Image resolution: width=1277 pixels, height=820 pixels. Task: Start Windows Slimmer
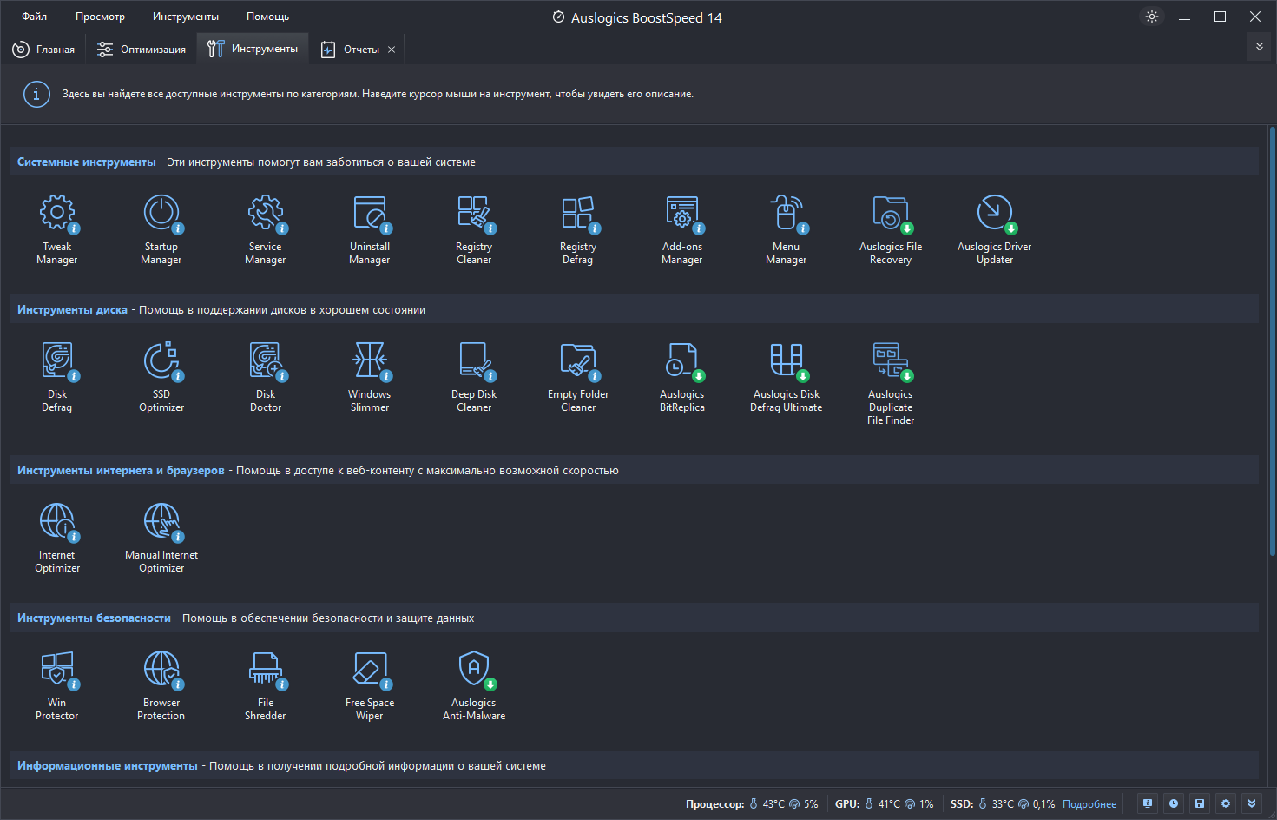[x=370, y=377]
